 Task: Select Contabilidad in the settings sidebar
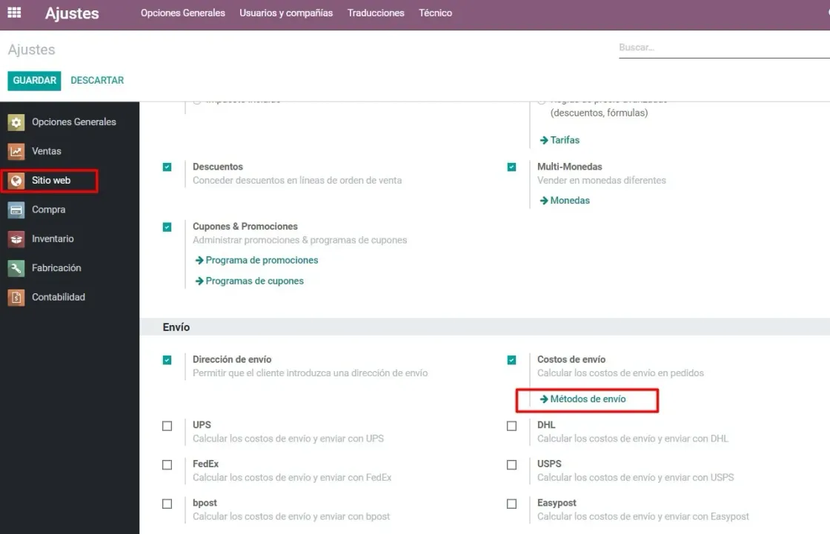click(59, 297)
